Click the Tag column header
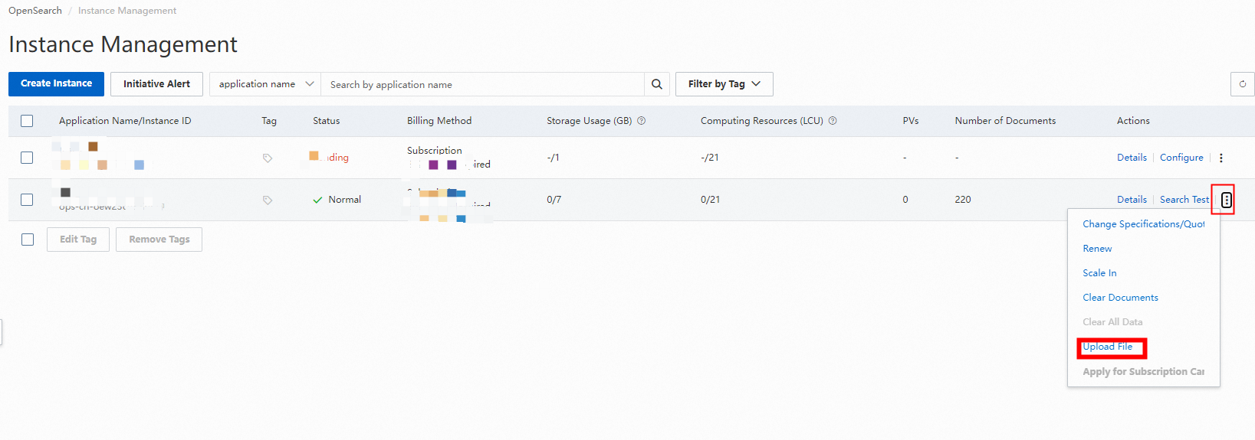This screenshot has height=440, width=1255. click(269, 121)
